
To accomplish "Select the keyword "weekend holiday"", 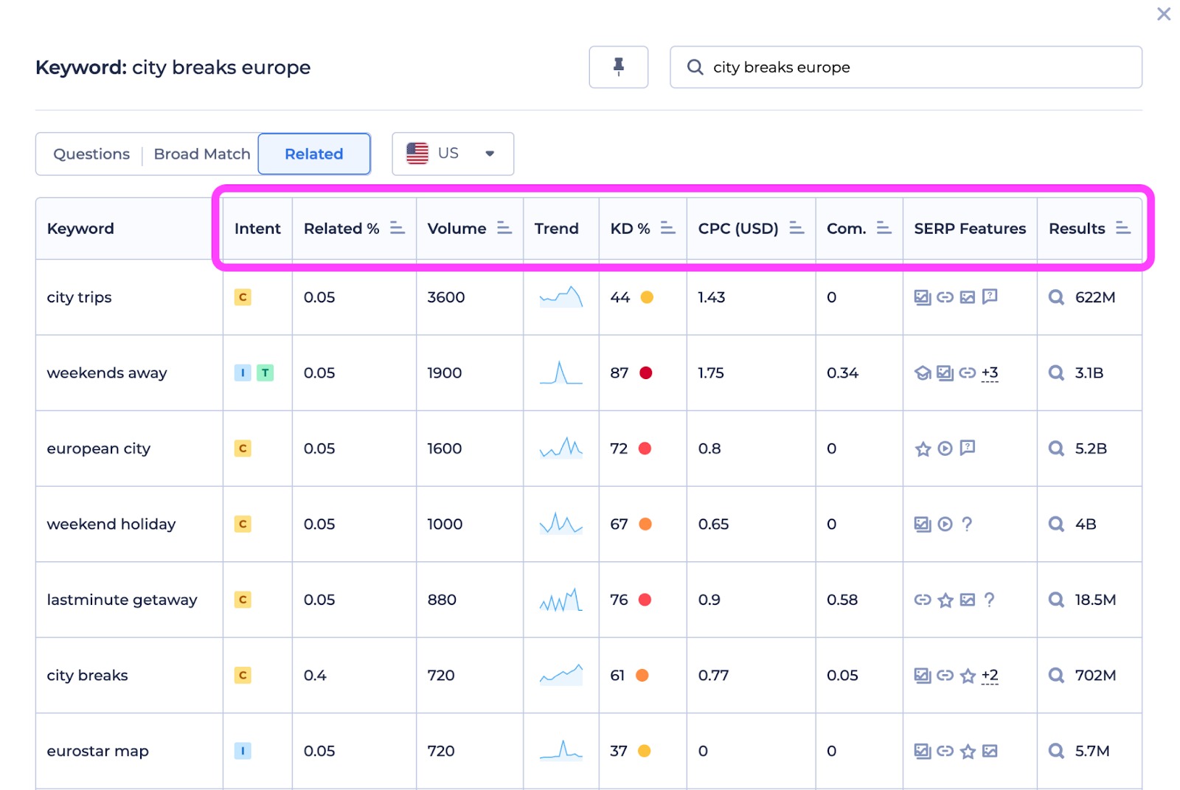I will 111,524.
